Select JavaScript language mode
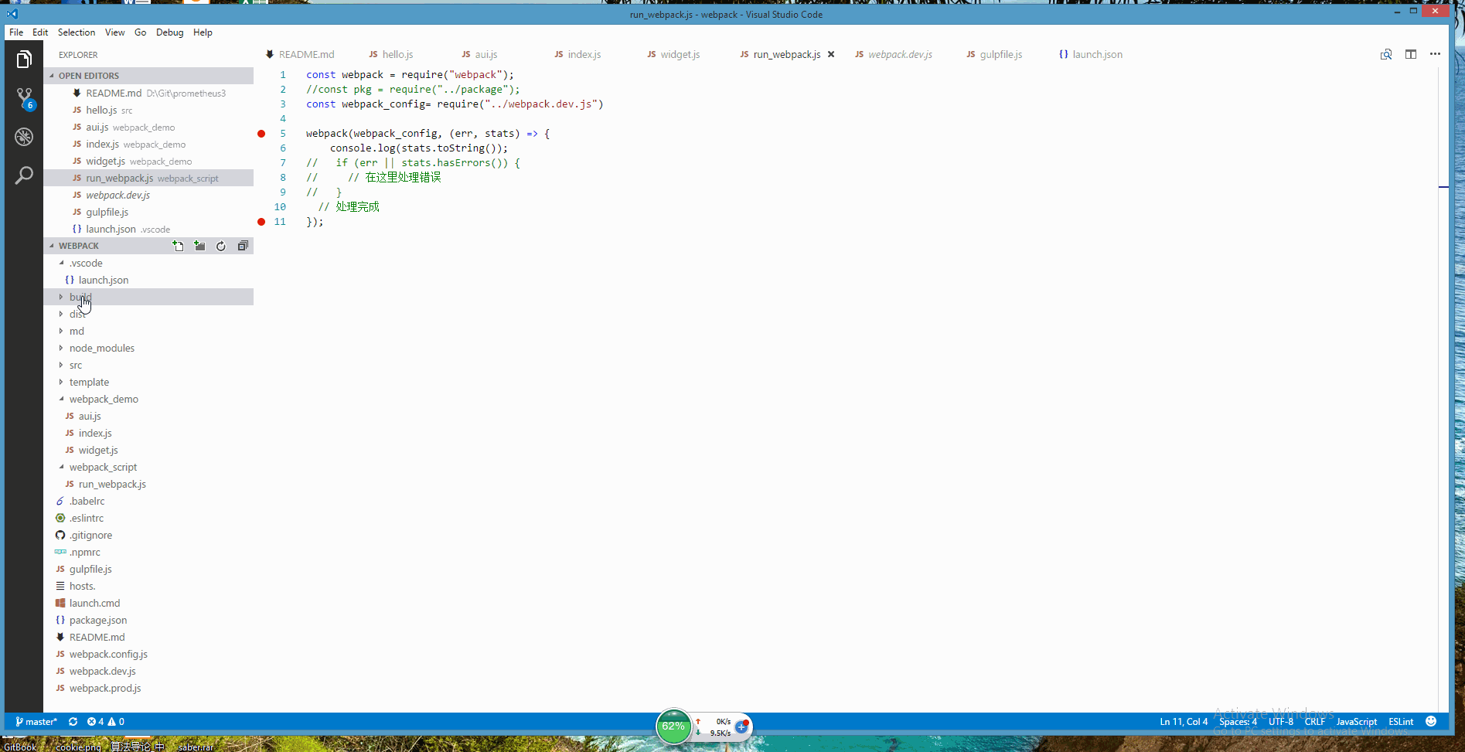This screenshot has width=1465, height=752. tap(1357, 722)
